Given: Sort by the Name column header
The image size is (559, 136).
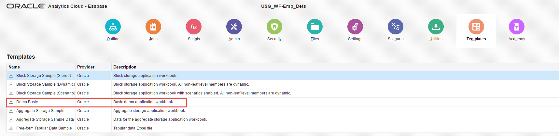Looking at the screenshot, I should 14,67.
